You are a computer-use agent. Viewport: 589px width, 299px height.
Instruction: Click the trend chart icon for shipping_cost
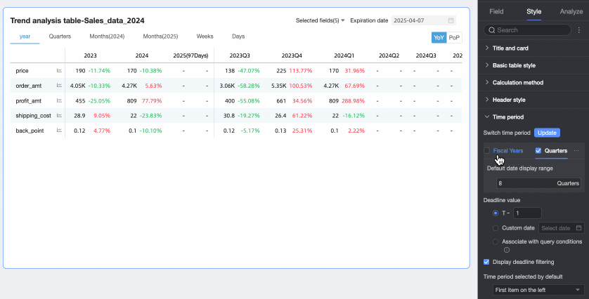60,115
